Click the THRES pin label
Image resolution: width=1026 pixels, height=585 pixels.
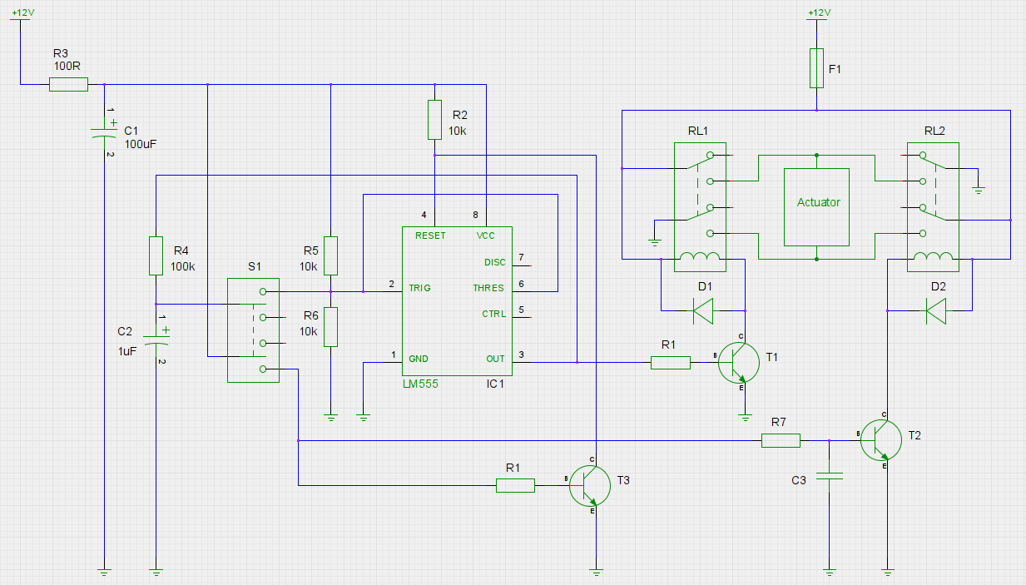click(x=488, y=288)
